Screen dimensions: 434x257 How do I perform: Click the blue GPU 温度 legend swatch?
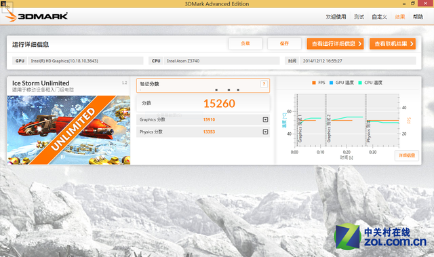[332, 83]
